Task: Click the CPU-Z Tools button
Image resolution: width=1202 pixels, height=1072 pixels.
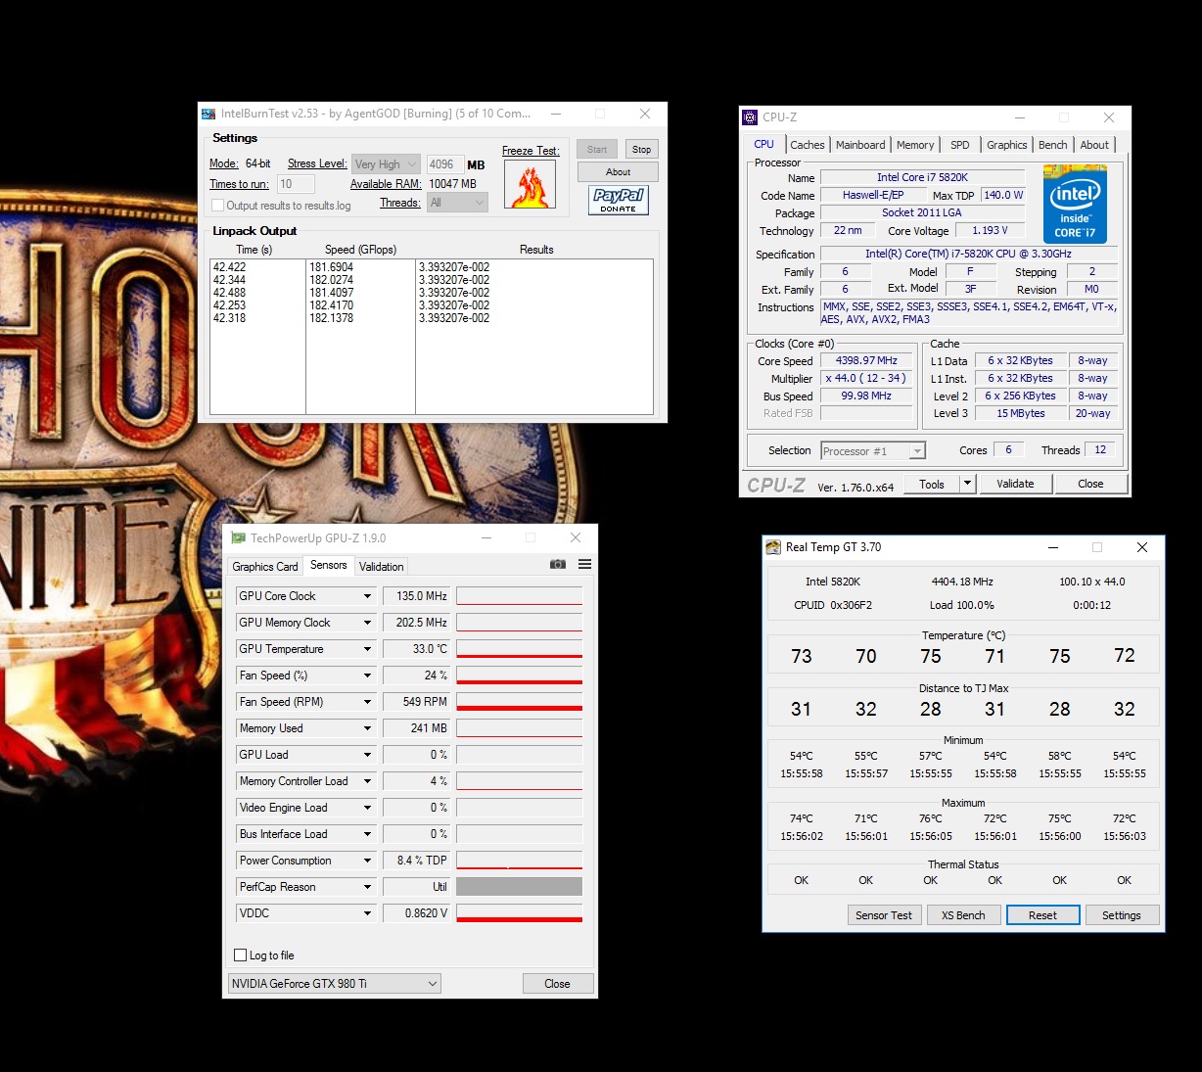Action: [932, 484]
